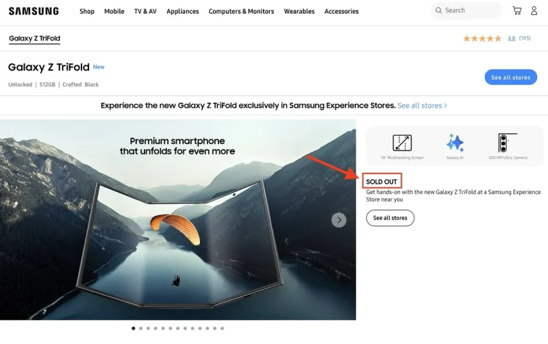Screen dimensions: 548x344
Task: Click the search magnifier icon
Action: (x=438, y=11)
